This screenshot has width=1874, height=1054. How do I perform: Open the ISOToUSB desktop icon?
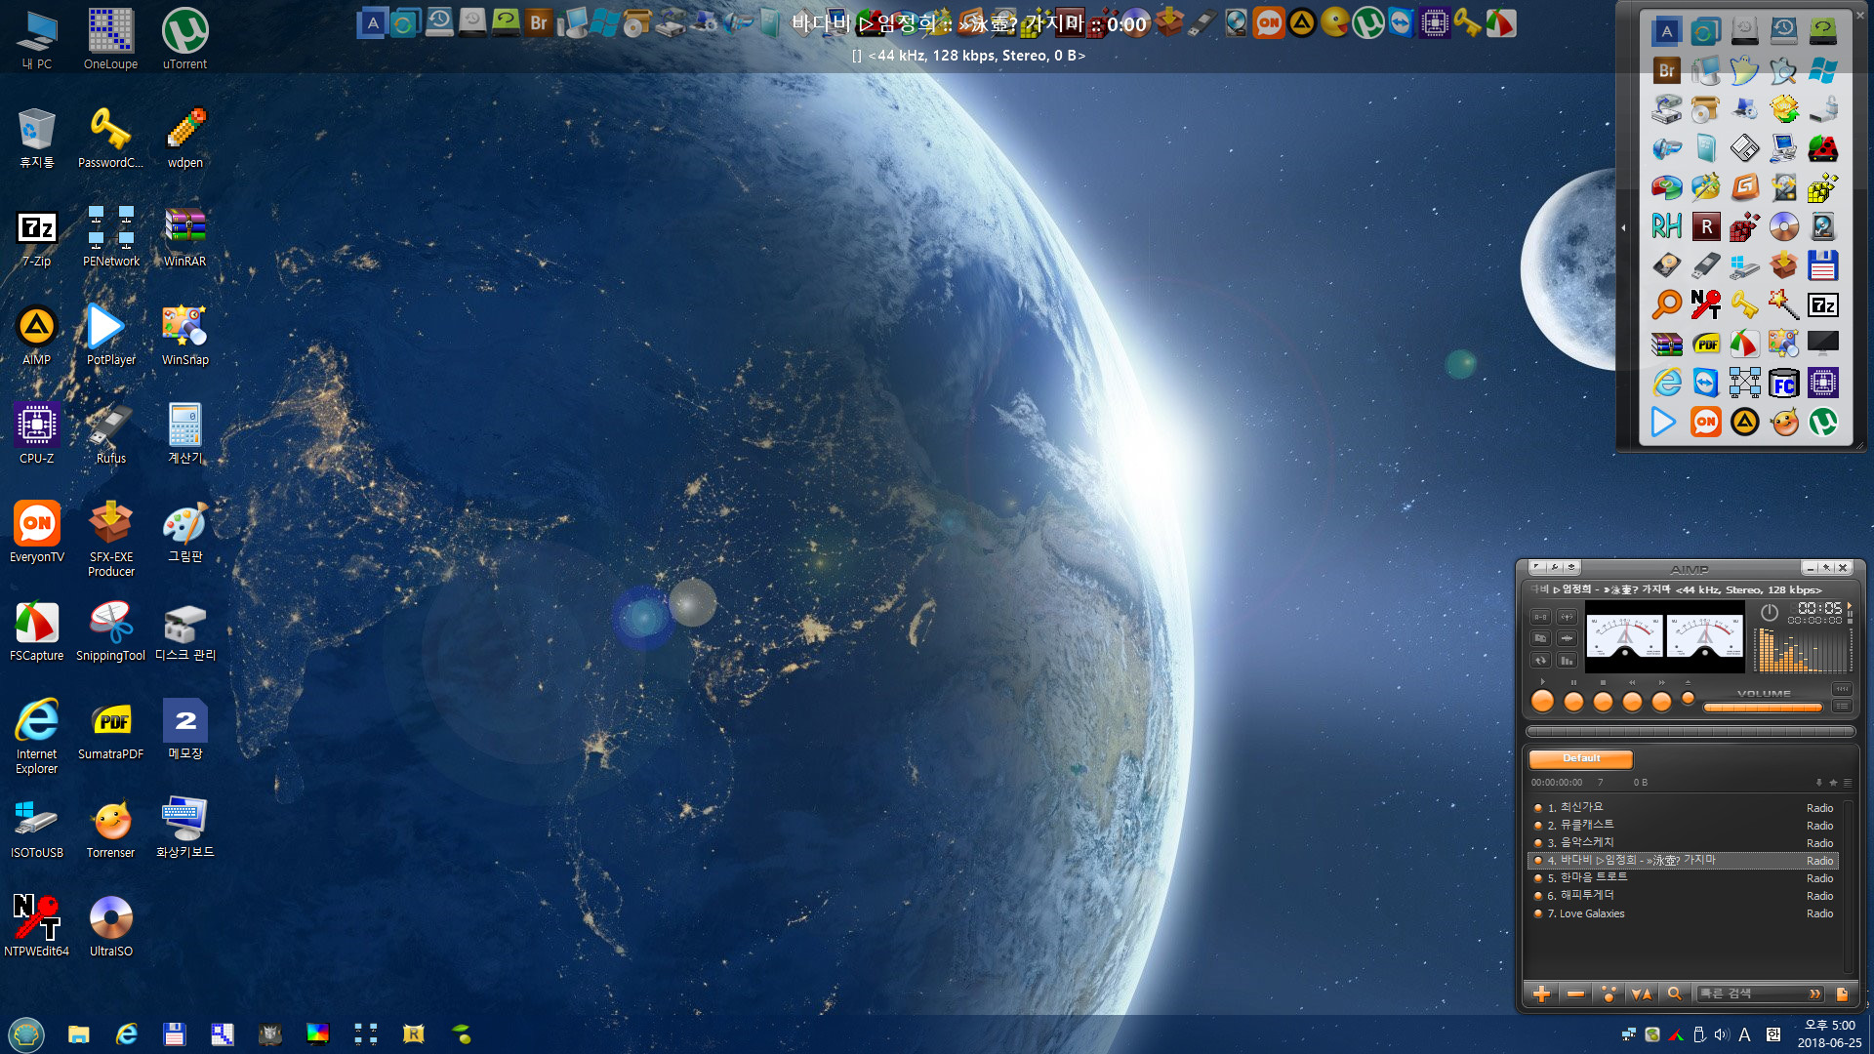[x=36, y=828]
